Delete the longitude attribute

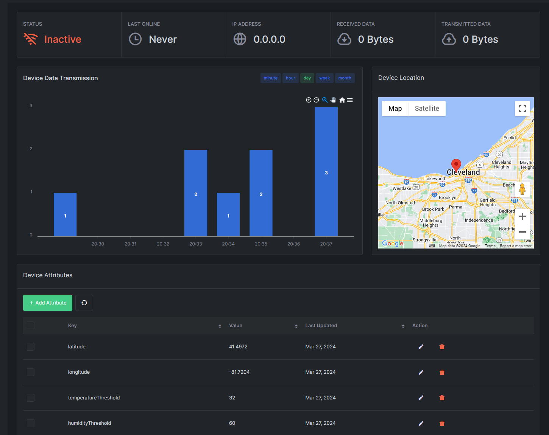(x=442, y=372)
